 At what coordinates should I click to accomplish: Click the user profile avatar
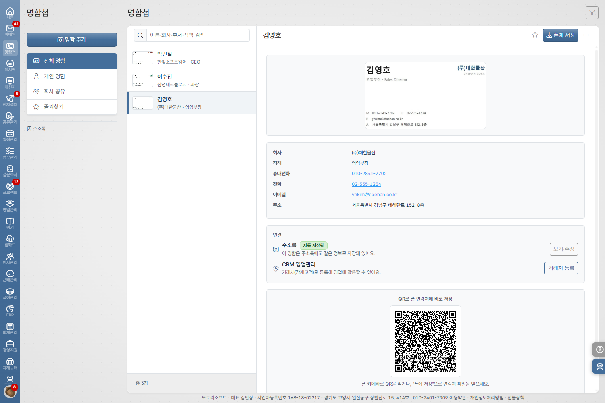(10, 391)
